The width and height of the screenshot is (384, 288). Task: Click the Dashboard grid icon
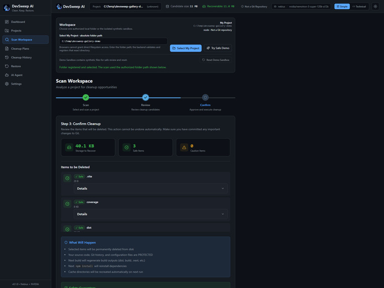pyautogui.click(x=7, y=22)
